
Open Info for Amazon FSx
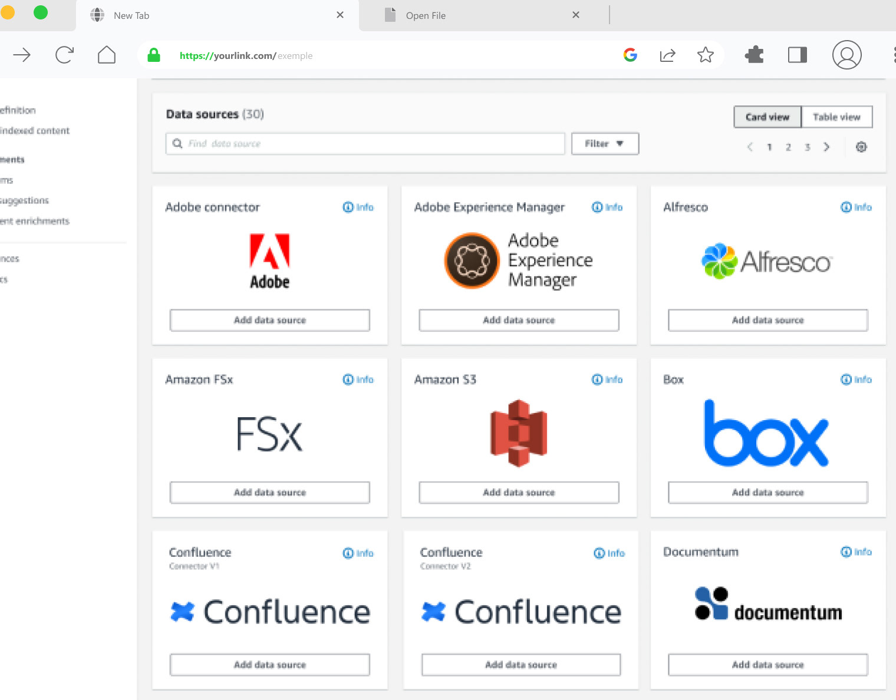tap(358, 379)
